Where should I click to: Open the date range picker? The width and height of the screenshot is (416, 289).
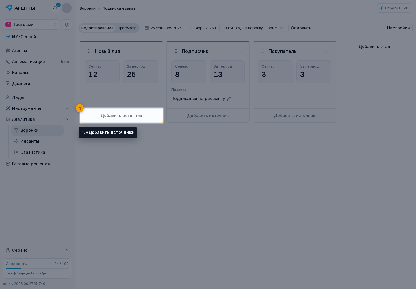[x=181, y=28]
